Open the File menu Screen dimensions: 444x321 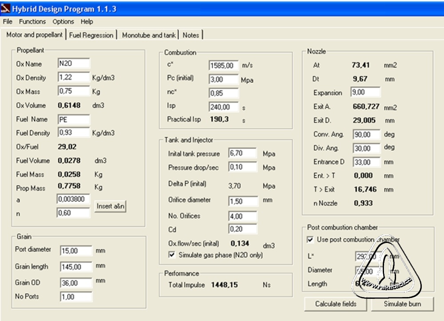8,21
